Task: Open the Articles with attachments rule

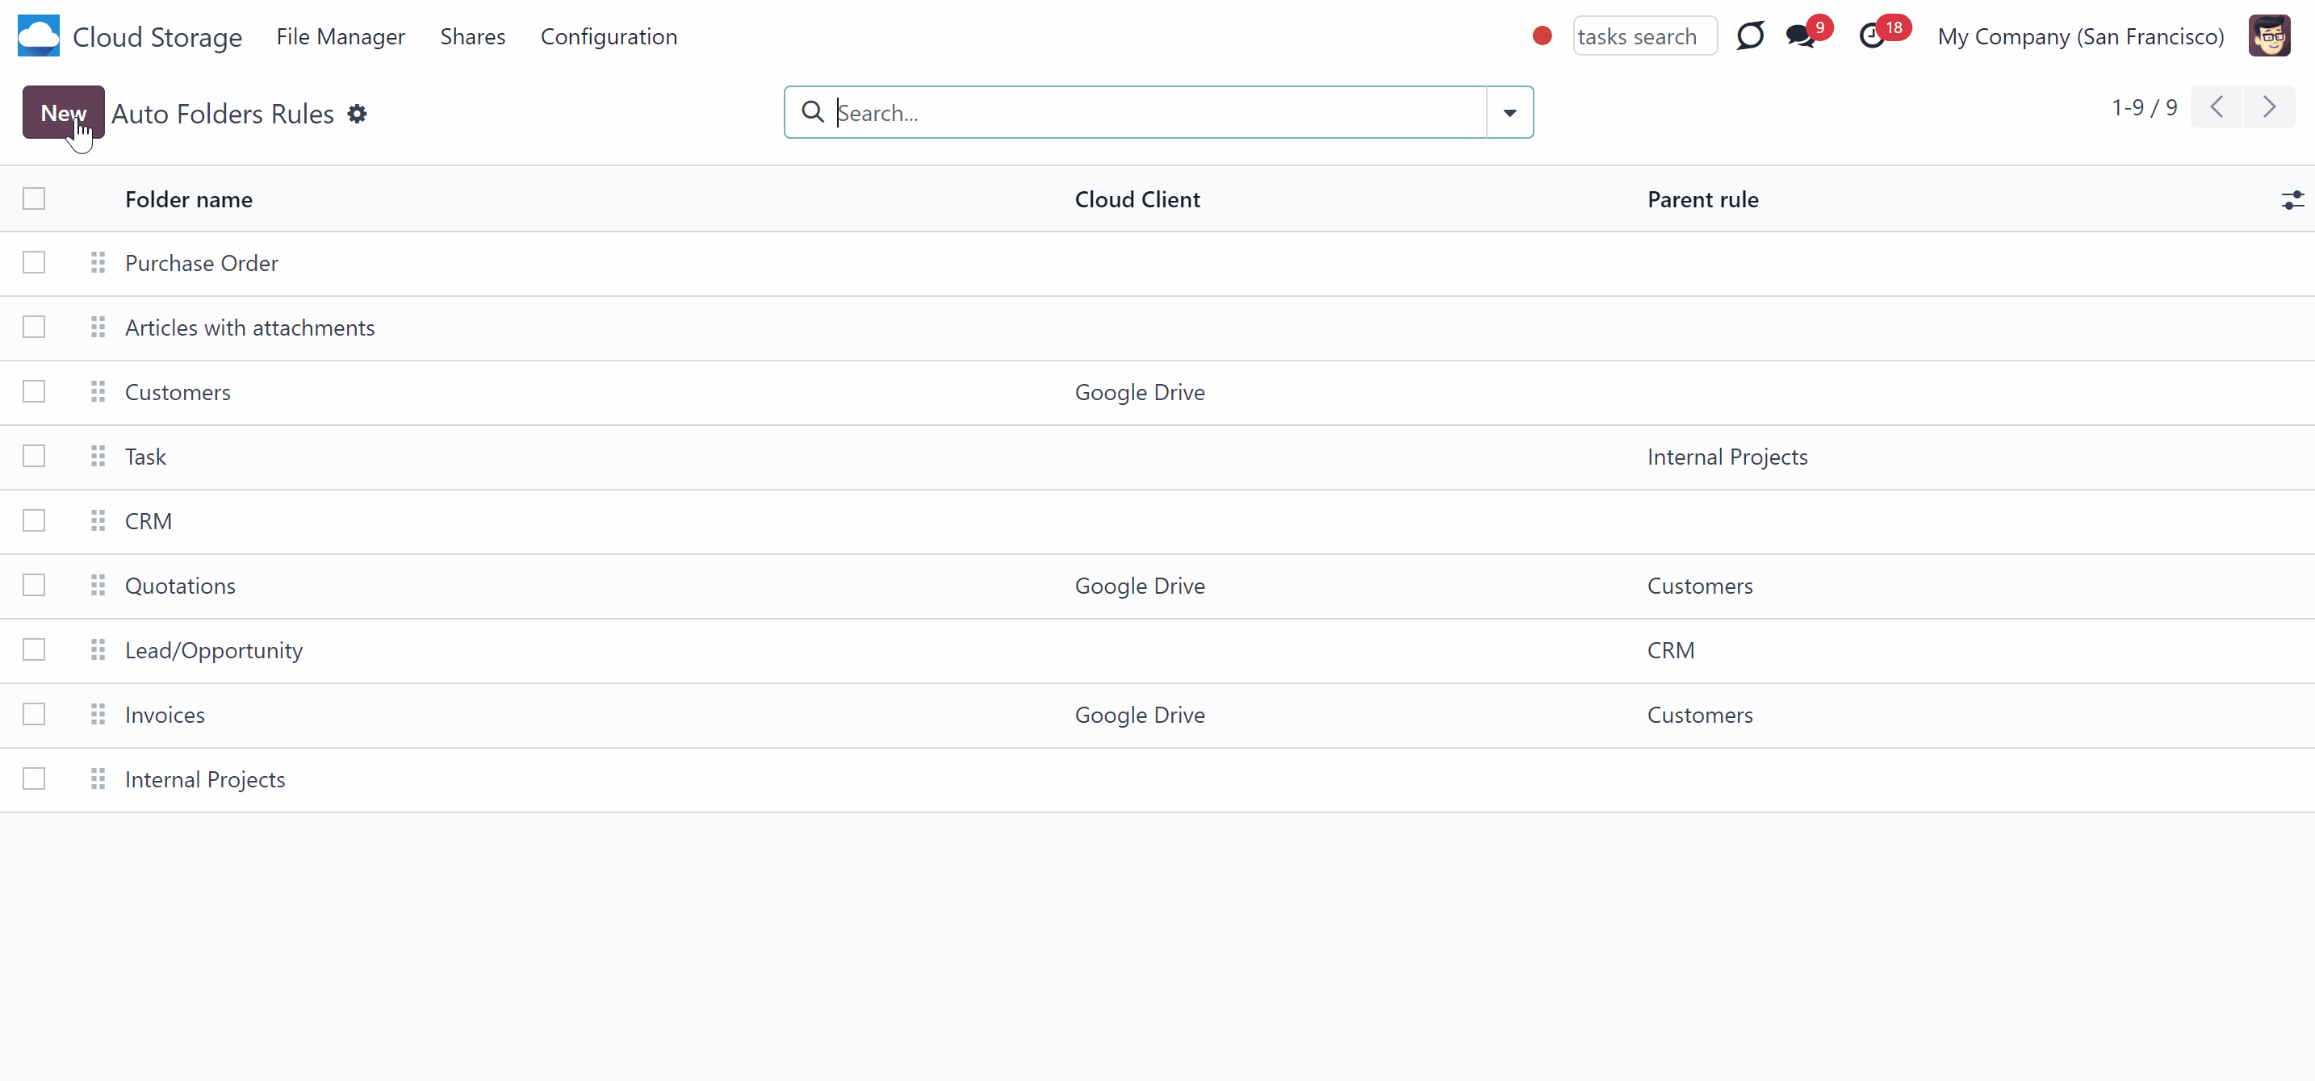Action: point(250,328)
